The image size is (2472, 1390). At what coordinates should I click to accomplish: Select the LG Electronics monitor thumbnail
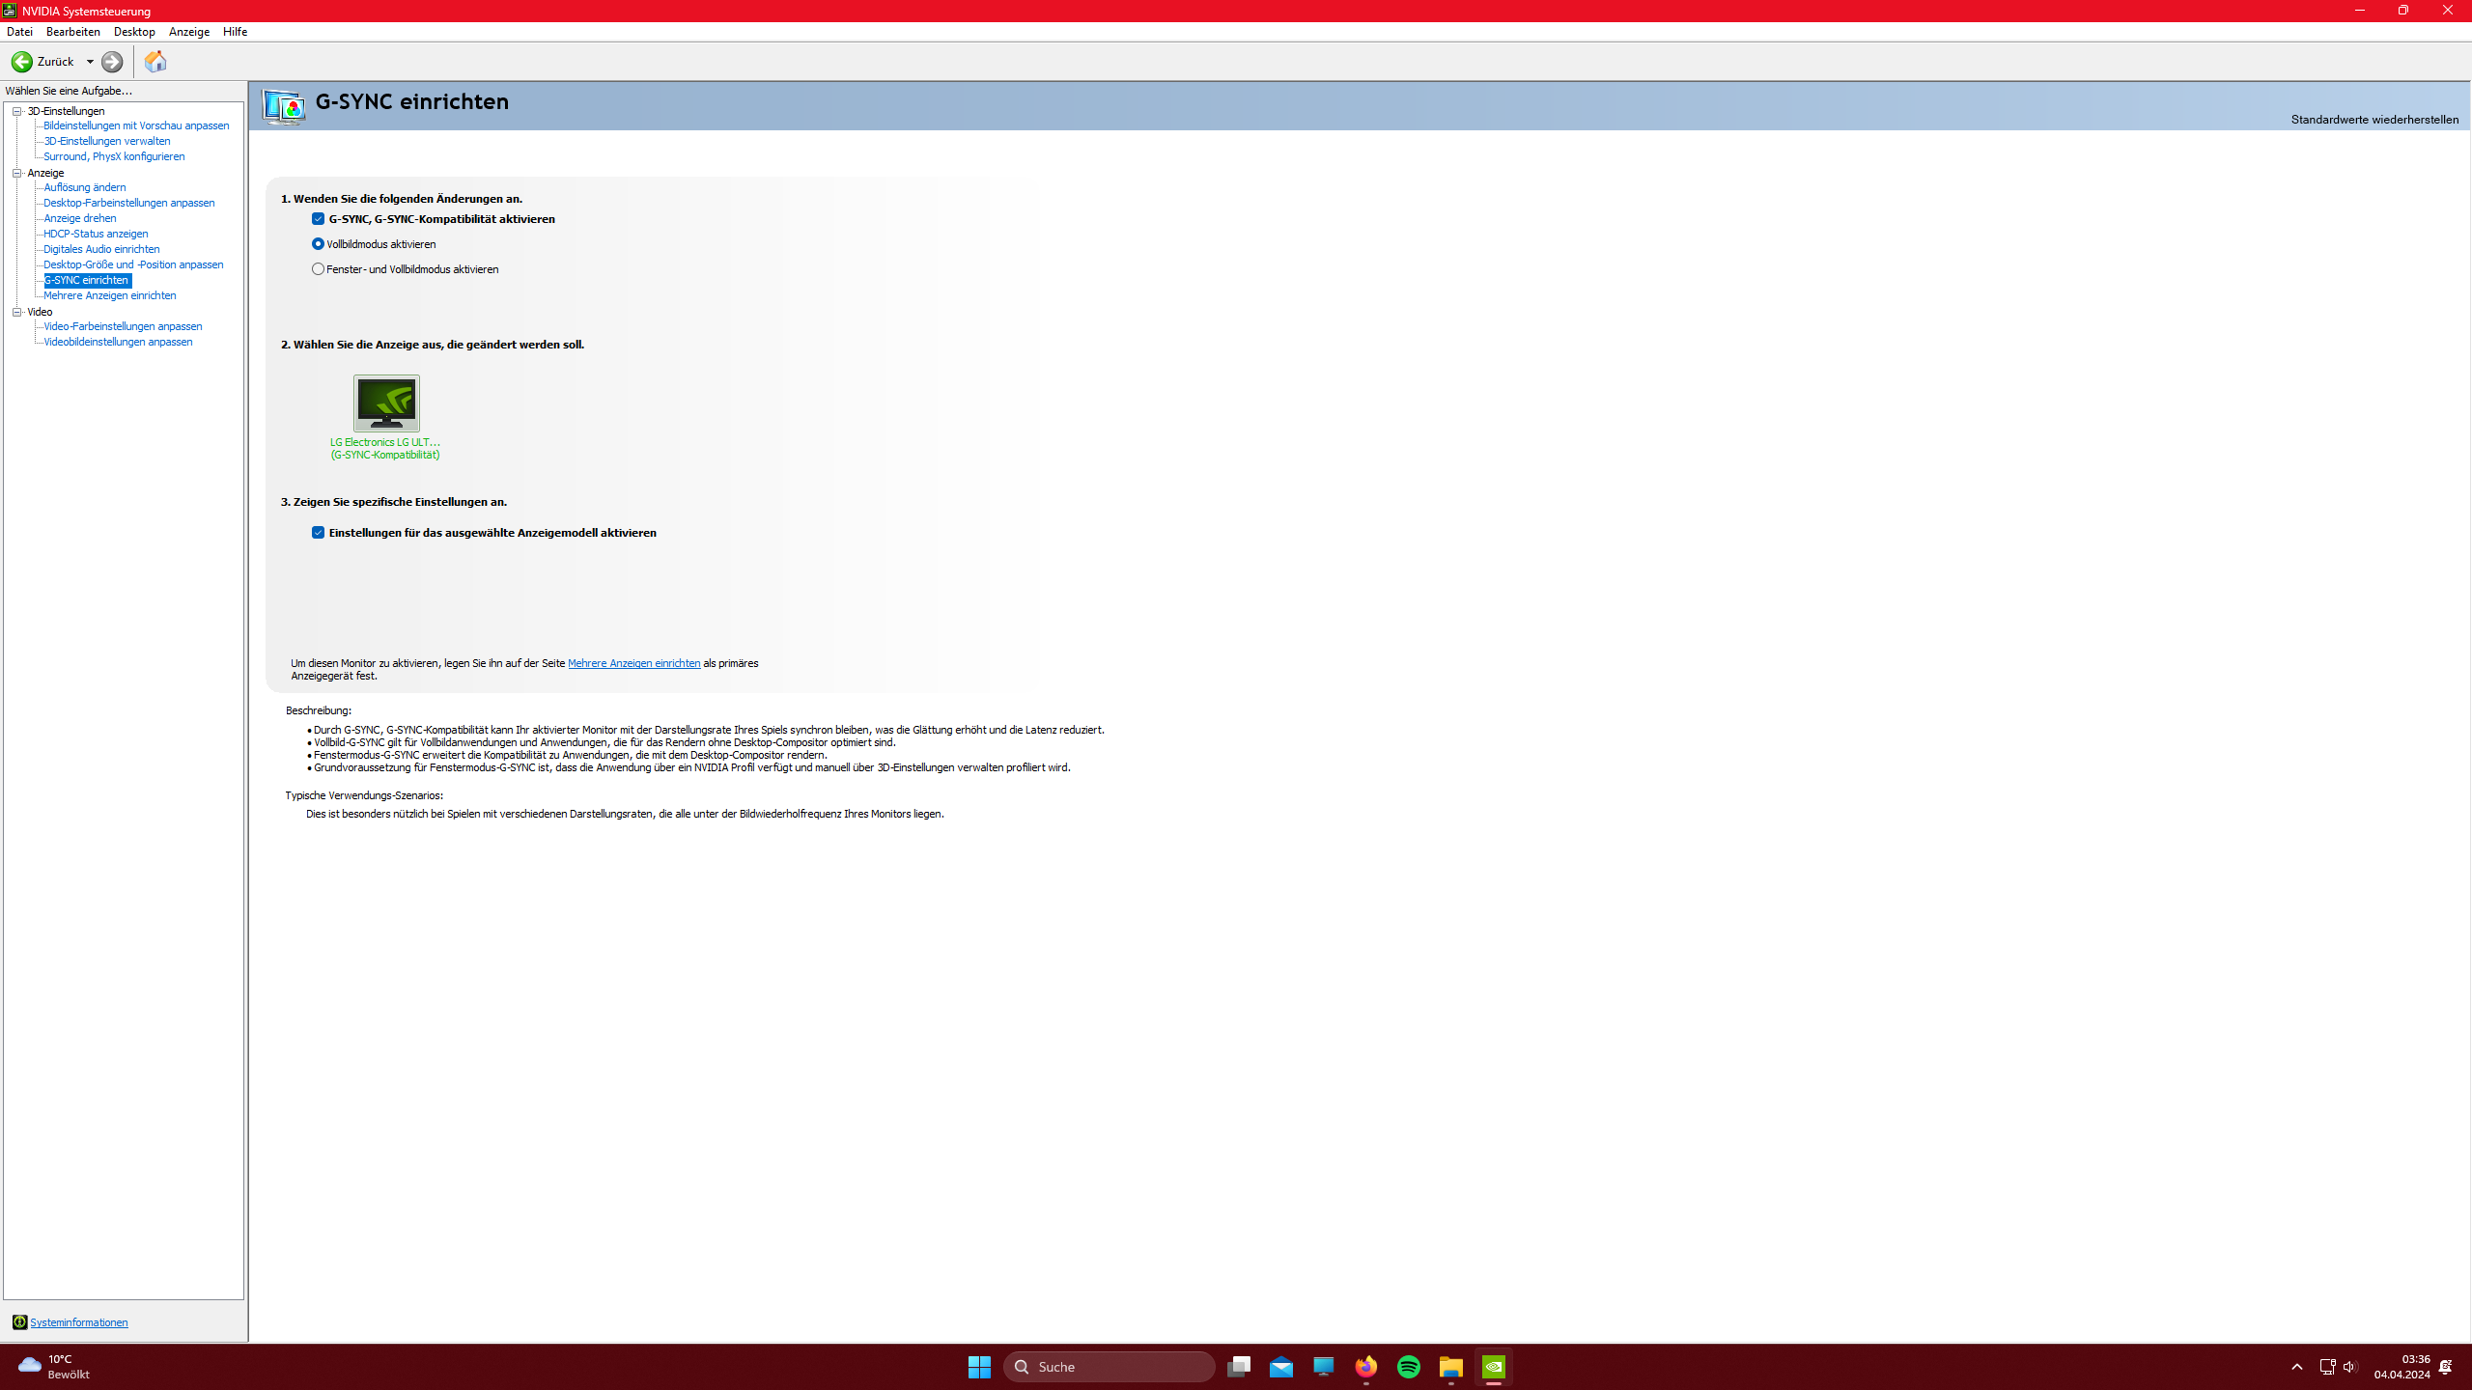pos(386,403)
